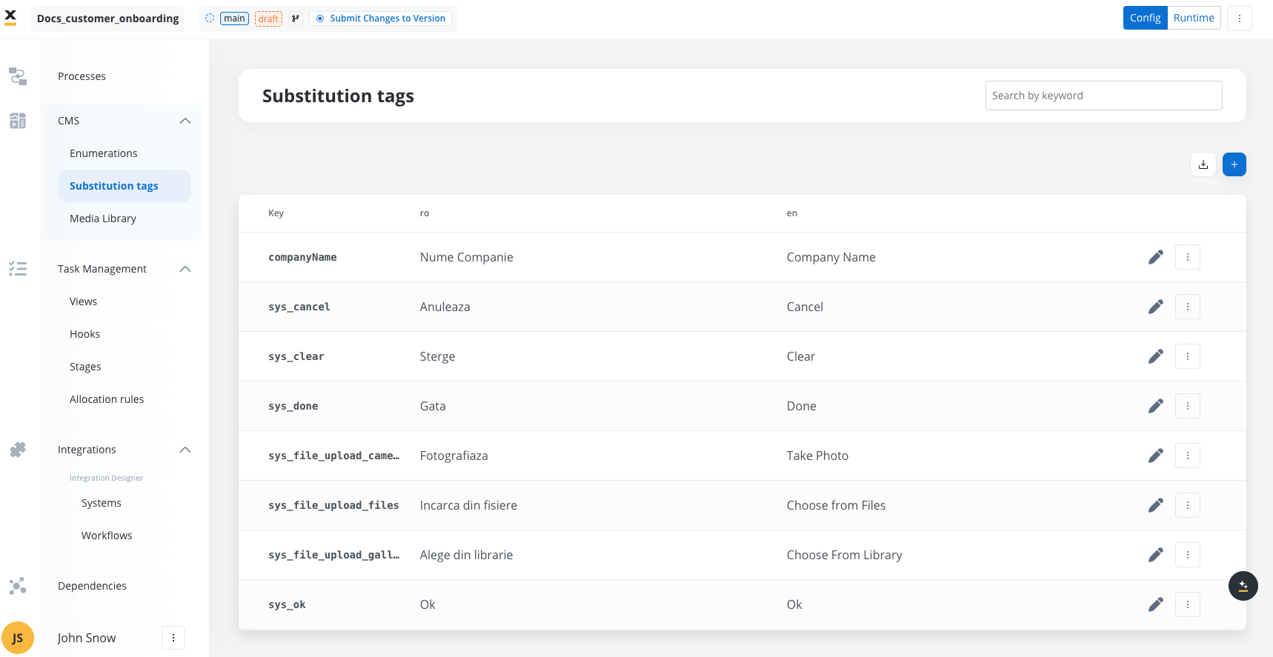Edit the sys_done tag
The height and width of the screenshot is (657, 1273).
[x=1156, y=406]
